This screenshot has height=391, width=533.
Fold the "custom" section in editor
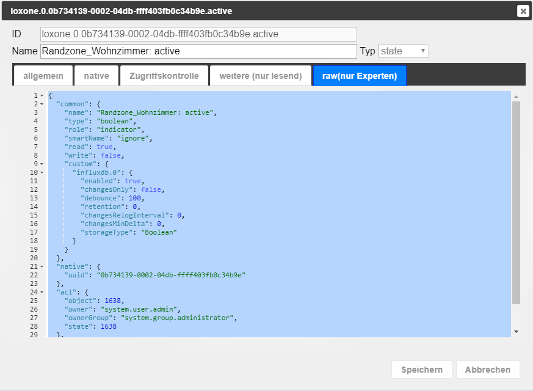pyautogui.click(x=42, y=164)
